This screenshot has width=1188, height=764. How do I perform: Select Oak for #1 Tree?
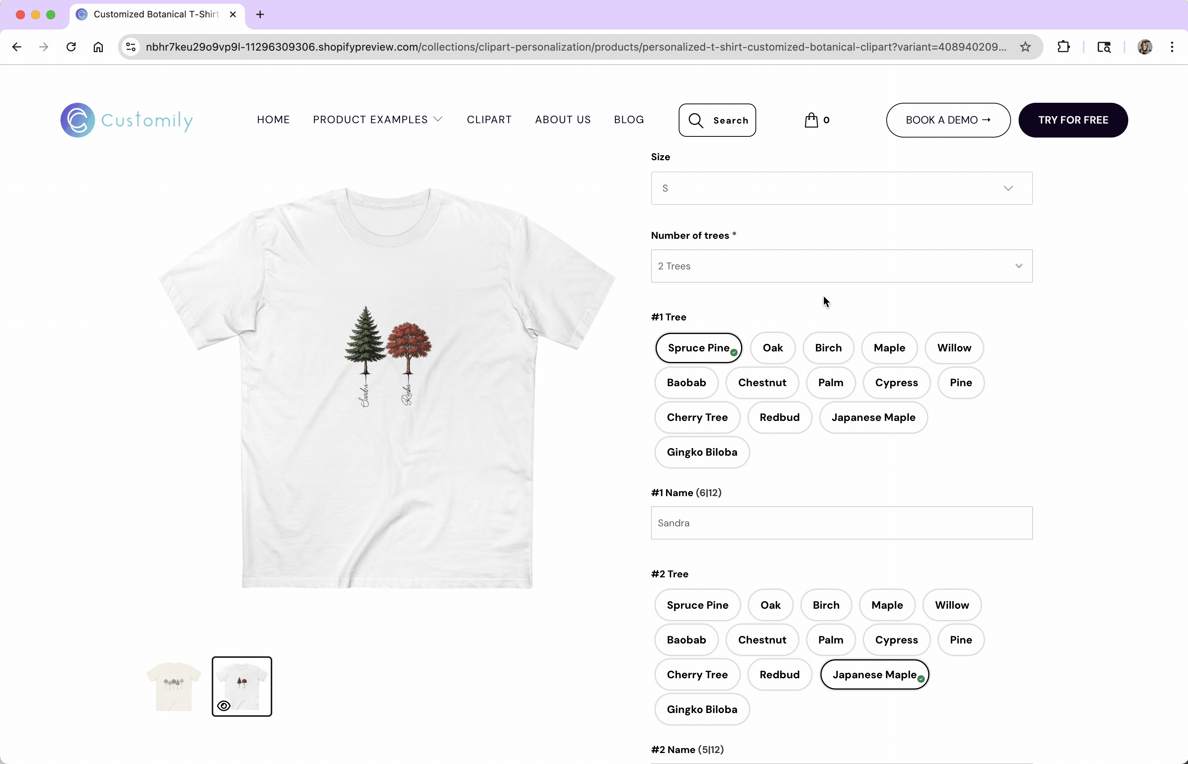[772, 348]
